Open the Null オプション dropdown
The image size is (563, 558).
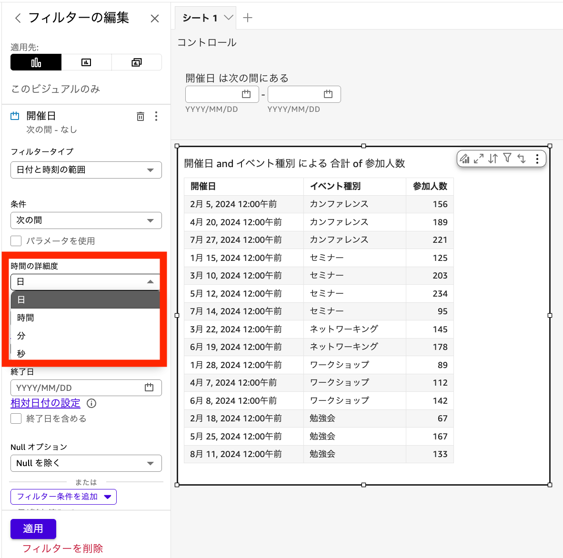point(86,463)
